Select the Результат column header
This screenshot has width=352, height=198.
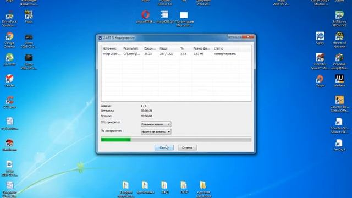(132, 48)
